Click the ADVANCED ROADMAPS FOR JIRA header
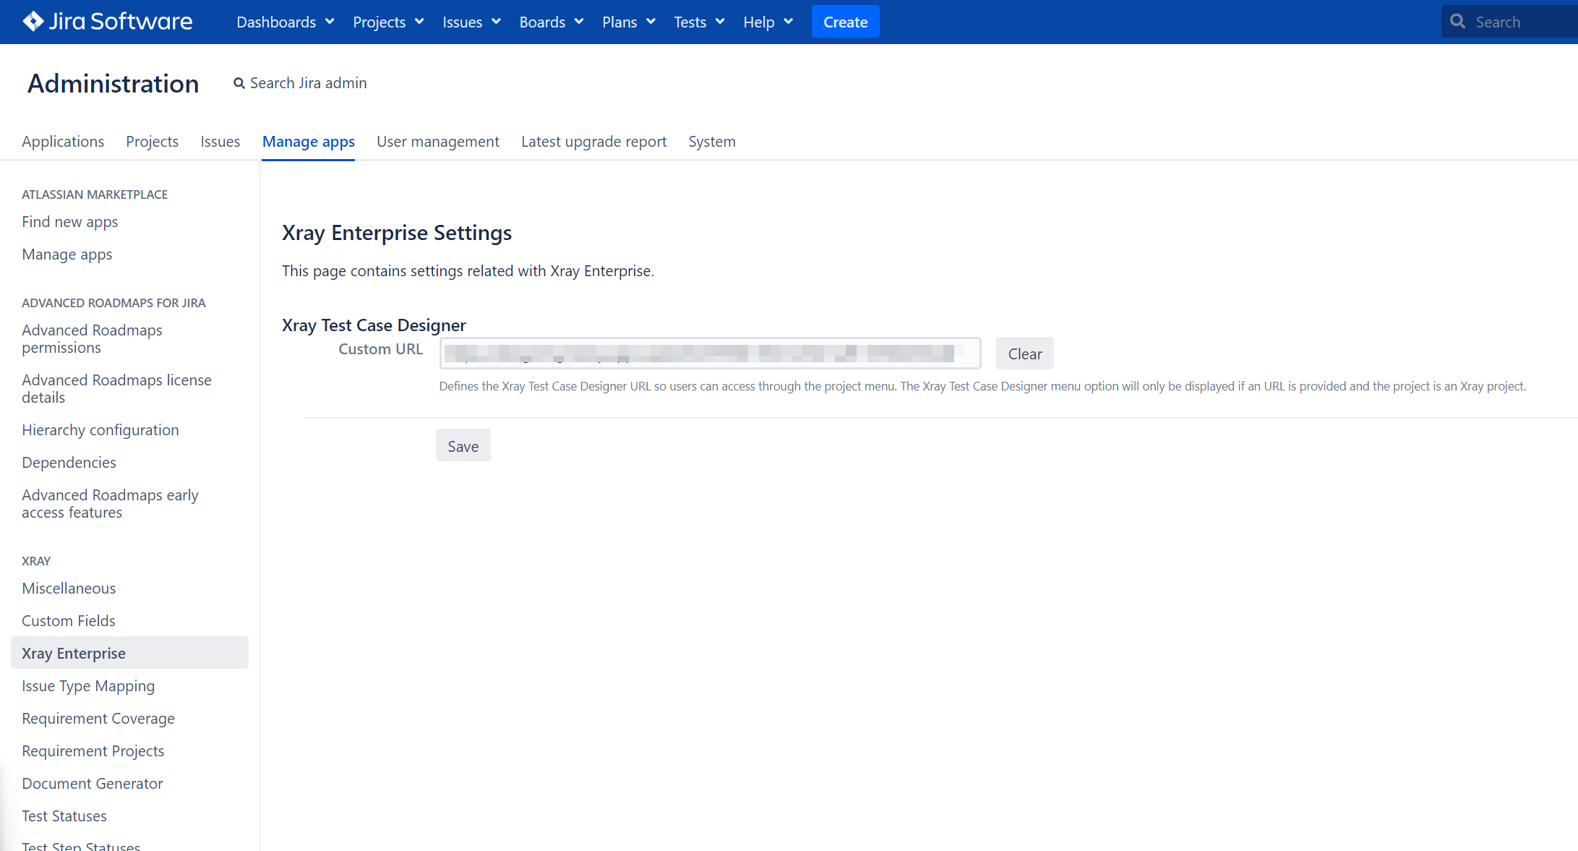The height and width of the screenshot is (851, 1578). tap(113, 303)
